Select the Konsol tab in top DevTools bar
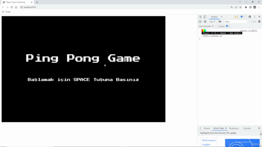The image size is (262, 147). (x=214, y=17)
